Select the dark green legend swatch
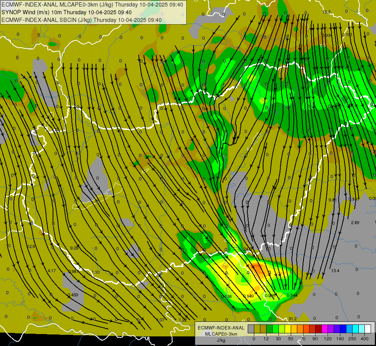376x346 pixels. coord(270,329)
